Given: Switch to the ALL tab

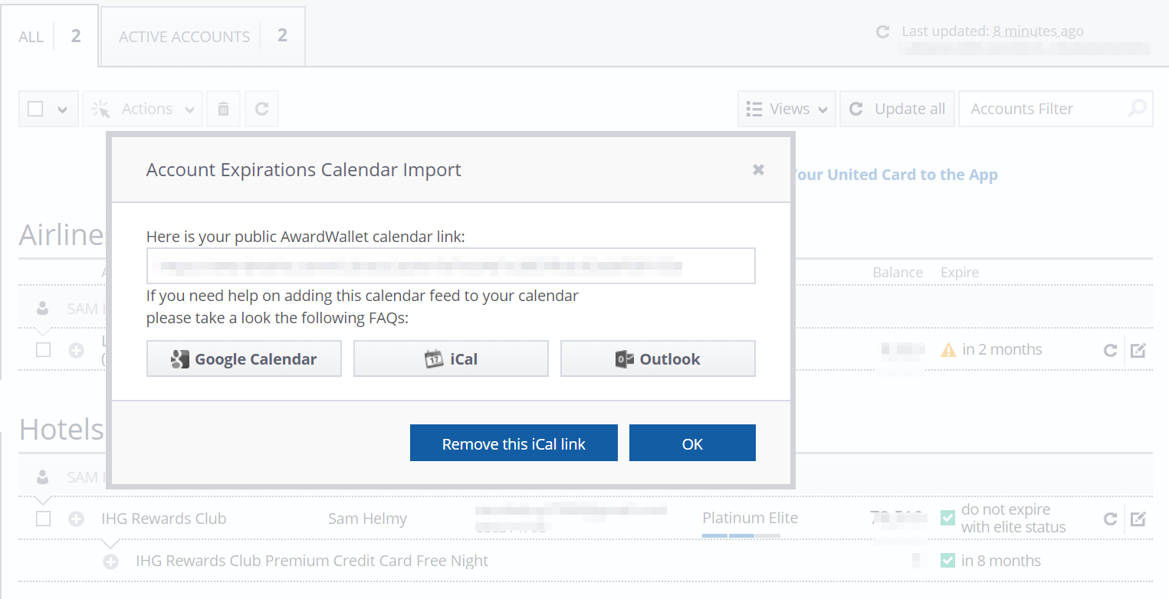Looking at the screenshot, I should tap(50, 36).
